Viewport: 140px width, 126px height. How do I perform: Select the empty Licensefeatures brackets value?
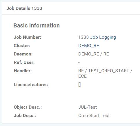tap(79, 85)
